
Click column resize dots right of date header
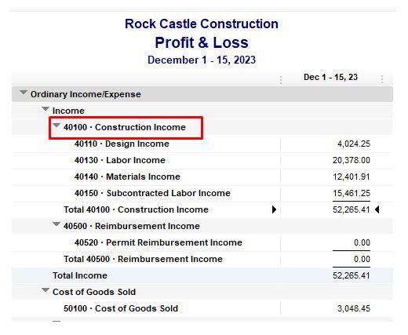[382, 79]
